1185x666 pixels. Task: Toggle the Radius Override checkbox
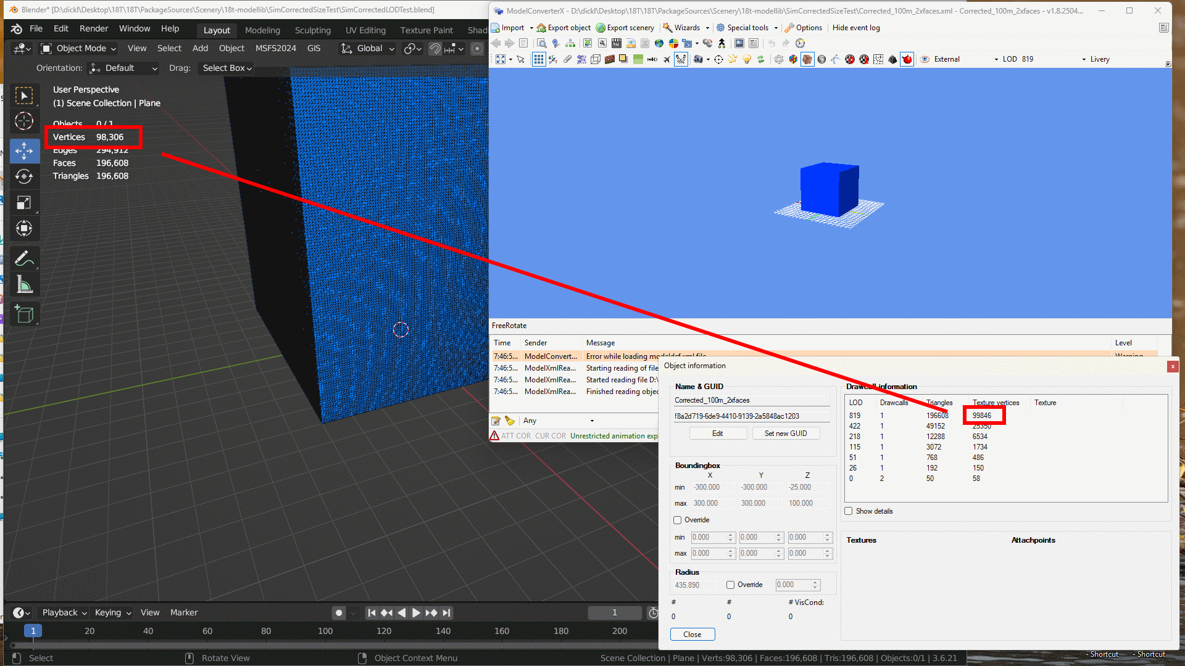(x=730, y=585)
